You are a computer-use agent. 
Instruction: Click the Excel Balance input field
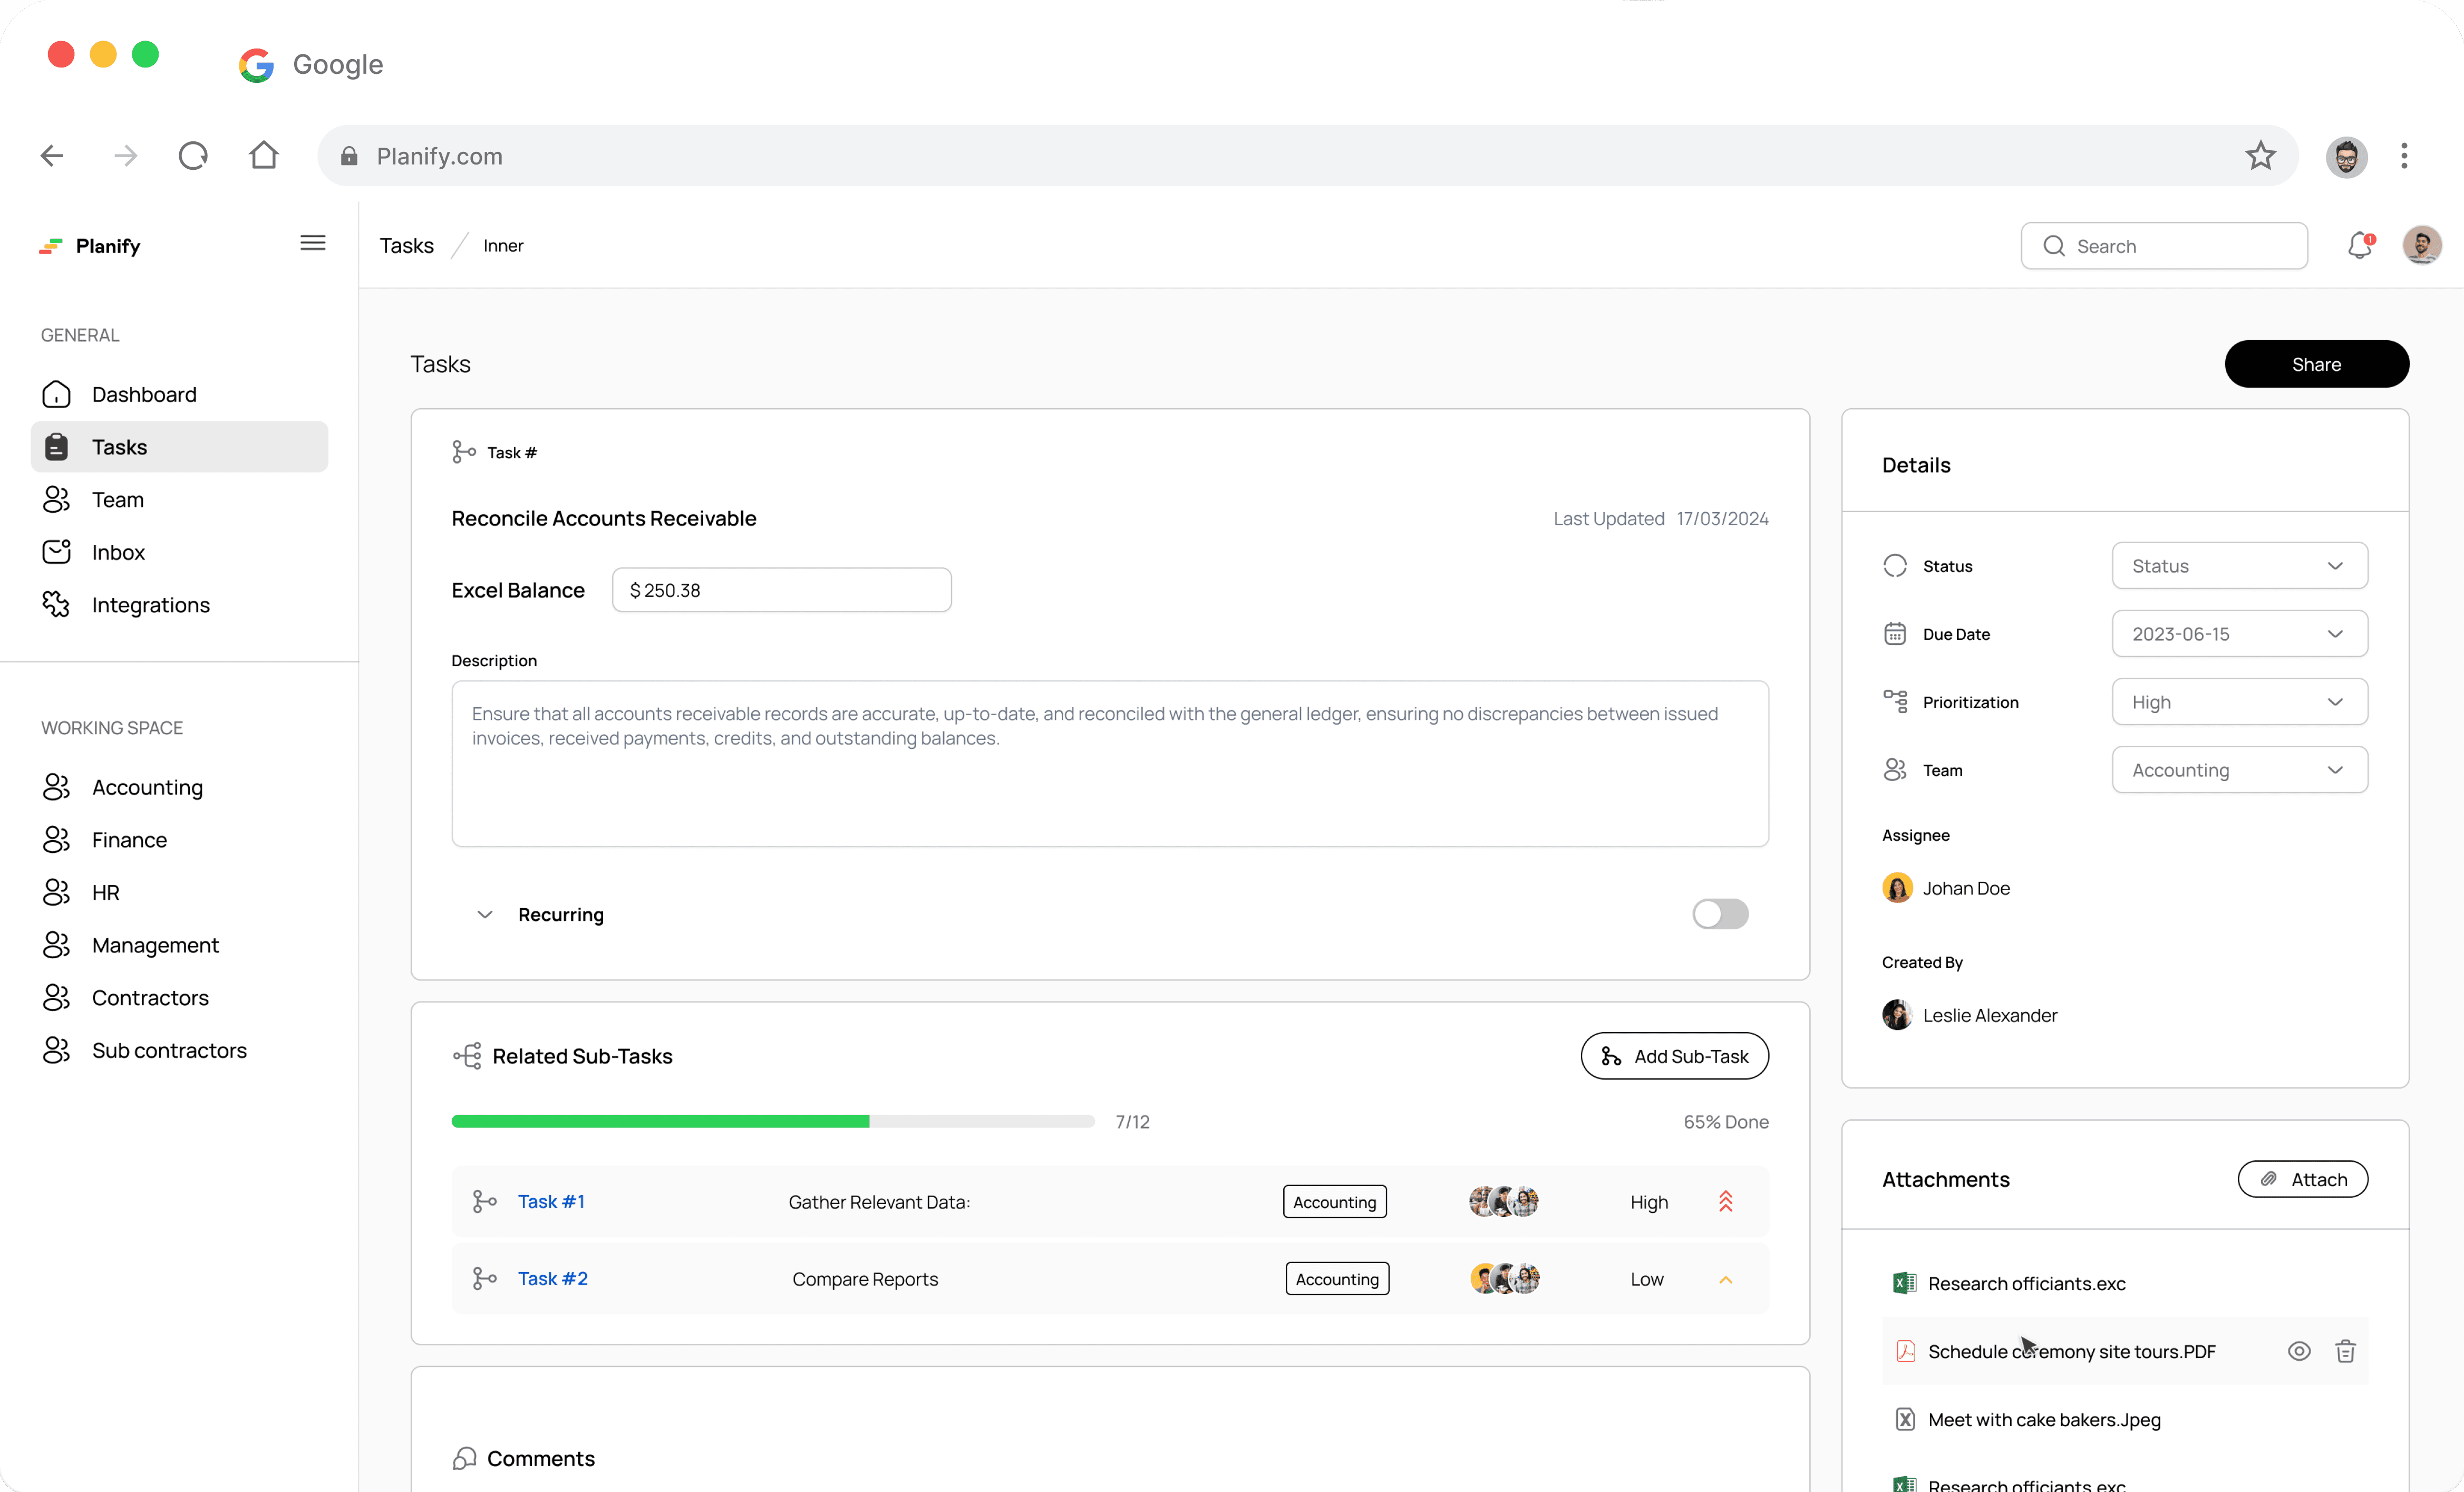(781, 590)
